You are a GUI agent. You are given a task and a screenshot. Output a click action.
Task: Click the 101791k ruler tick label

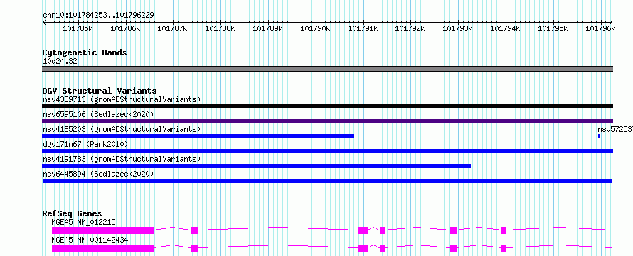click(363, 28)
